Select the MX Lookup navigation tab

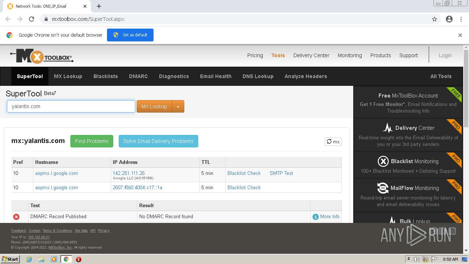click(x=68, y=76)
